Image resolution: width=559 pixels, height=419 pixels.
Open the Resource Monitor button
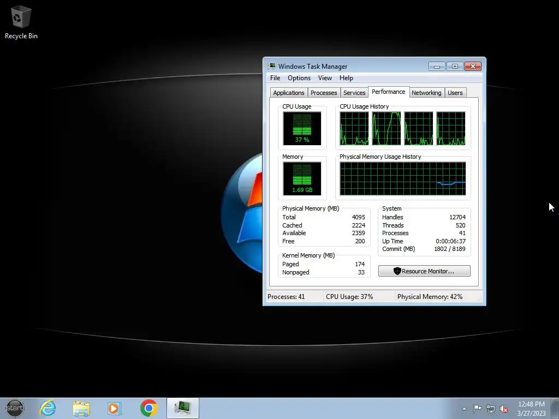coord(424,271)
